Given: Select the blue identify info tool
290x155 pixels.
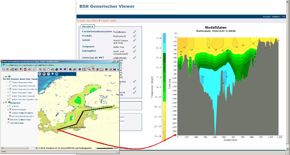Looking at the screenshot, I should click(80, 69).
